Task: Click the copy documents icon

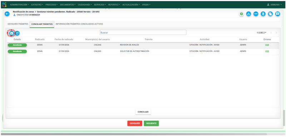Action: coord(270,14)
